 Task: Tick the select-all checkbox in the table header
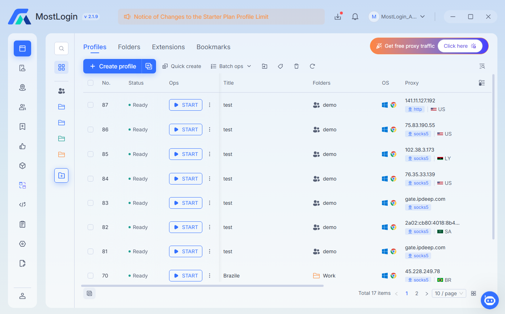click(91, 83)
